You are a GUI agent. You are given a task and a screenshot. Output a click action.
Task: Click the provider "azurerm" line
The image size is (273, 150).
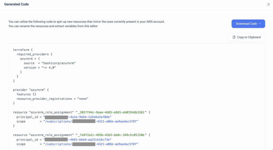pos(31,90)
